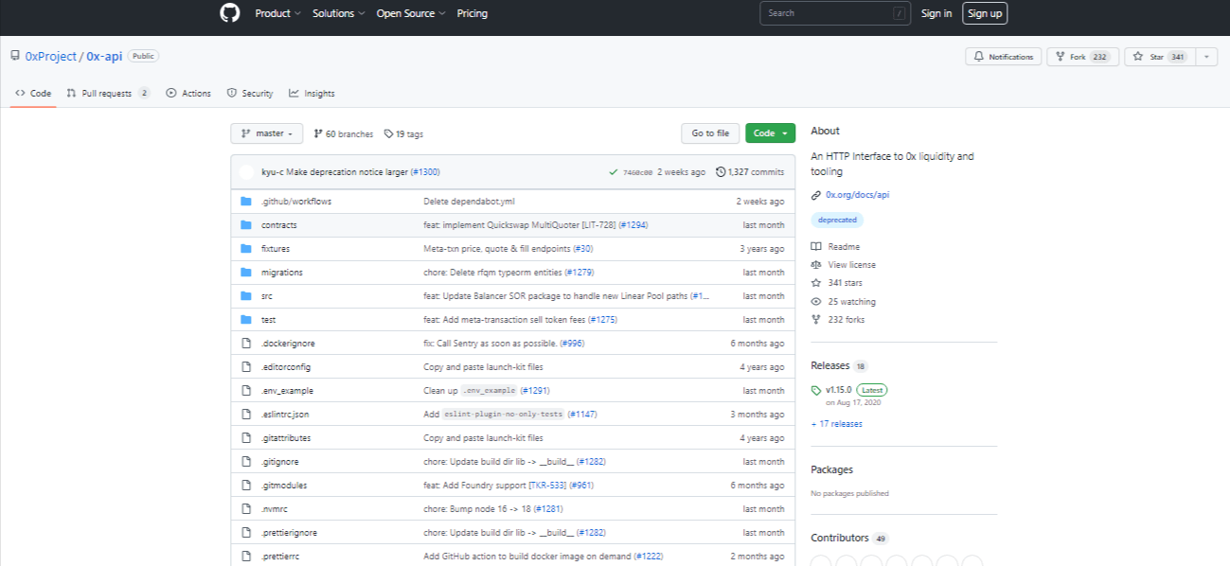Viewport: 1230px width, 566px height.
Task: Click the Sign in link
Action: pyautogui.click(x=936, y=13)
